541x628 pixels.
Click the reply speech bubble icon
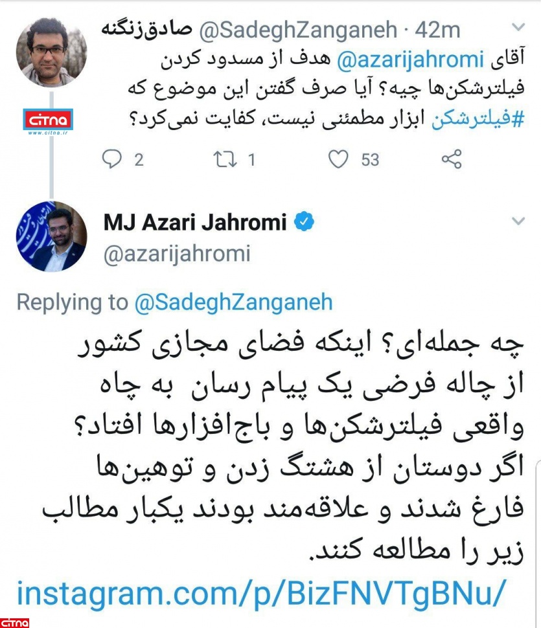coord(112,159)
